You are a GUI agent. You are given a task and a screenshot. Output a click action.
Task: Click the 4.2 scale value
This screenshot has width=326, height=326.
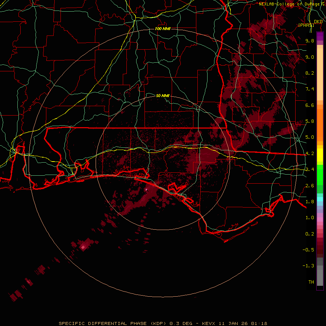tap(310, 154)
